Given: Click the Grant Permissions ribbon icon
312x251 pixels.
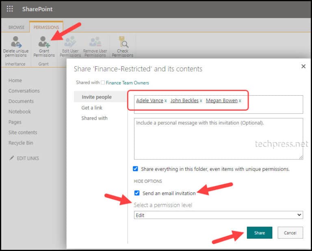Looking at the screenshot, I should pyautogui.click(x=44, y=42).
